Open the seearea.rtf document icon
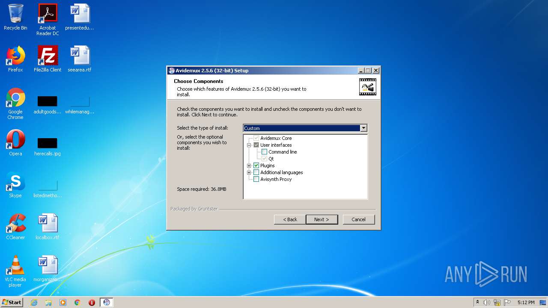 coord(80,59)
